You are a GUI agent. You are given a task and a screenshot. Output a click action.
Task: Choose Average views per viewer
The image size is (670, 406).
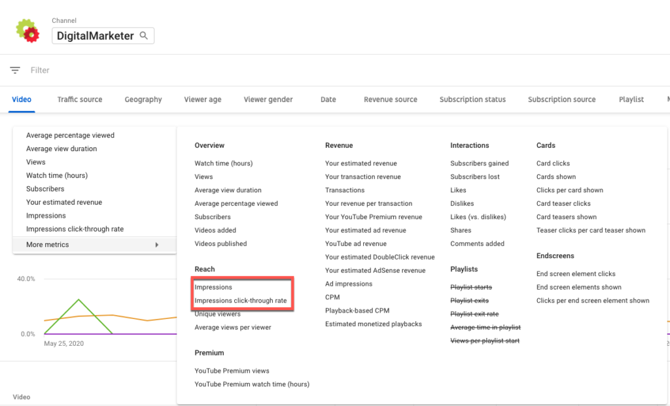pos(233,328)
